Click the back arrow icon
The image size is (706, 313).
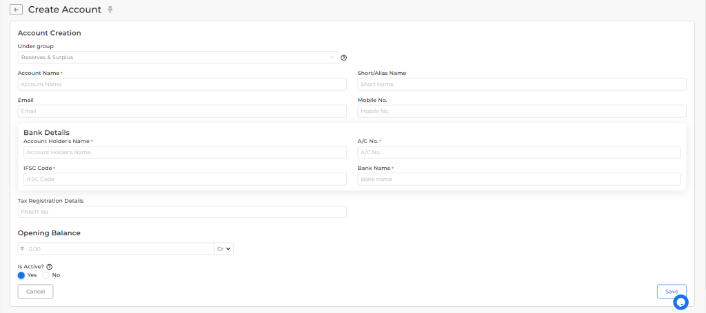[x=17, y=10]
